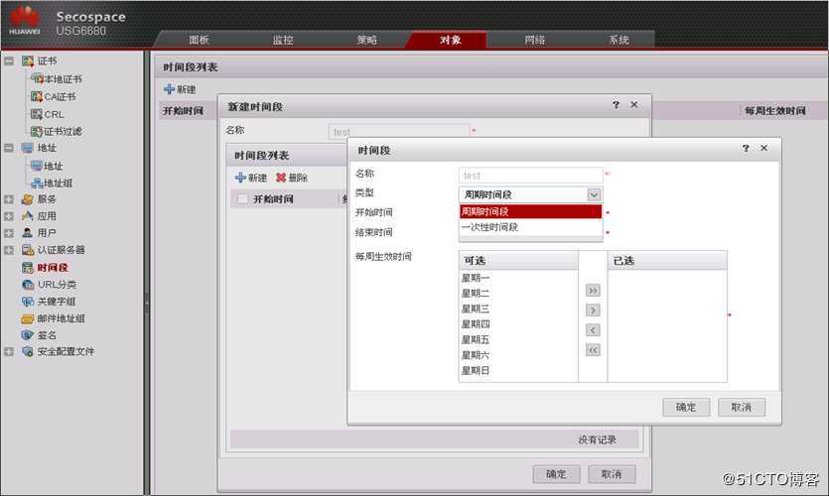The width and height of the screenshot is (829, 496).
Task: Click the 服务 icon in tree
Action: point(28,199)
